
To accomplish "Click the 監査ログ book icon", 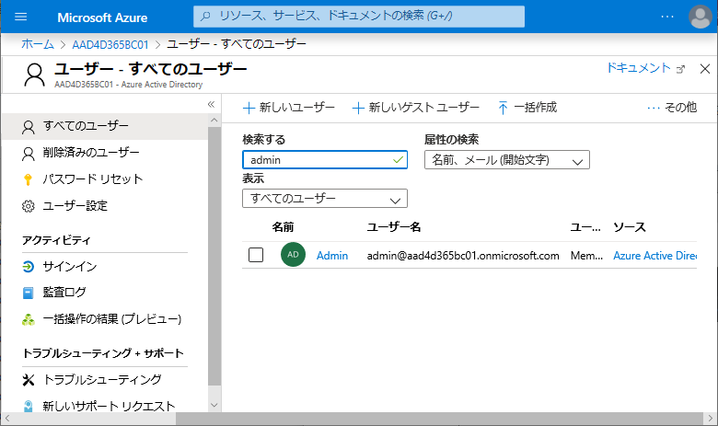I will click(28, 293).
